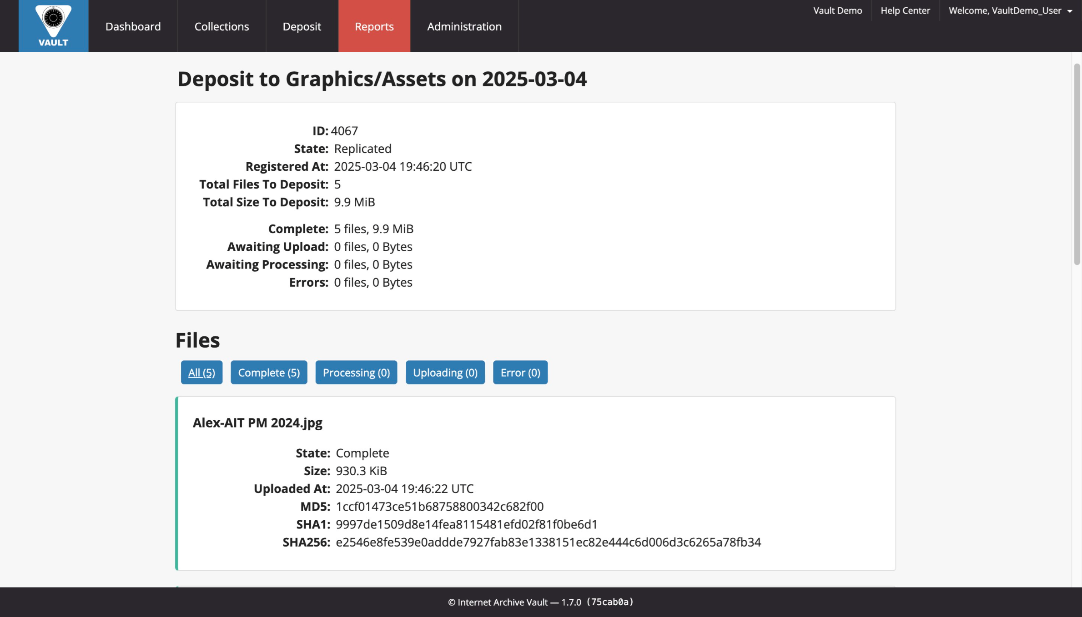Filter files by Complete status
Viewport: 1082px width, 617px height.
pos(268,372)
